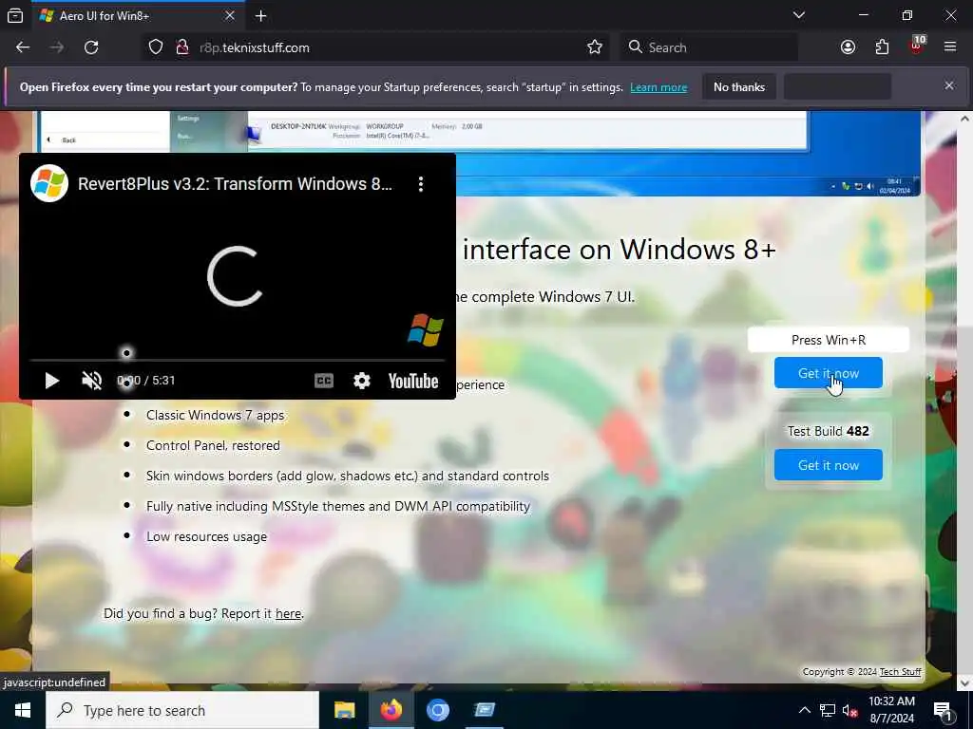Open the volume tray icon
This screenshot has width=973, height=729.
850,710
